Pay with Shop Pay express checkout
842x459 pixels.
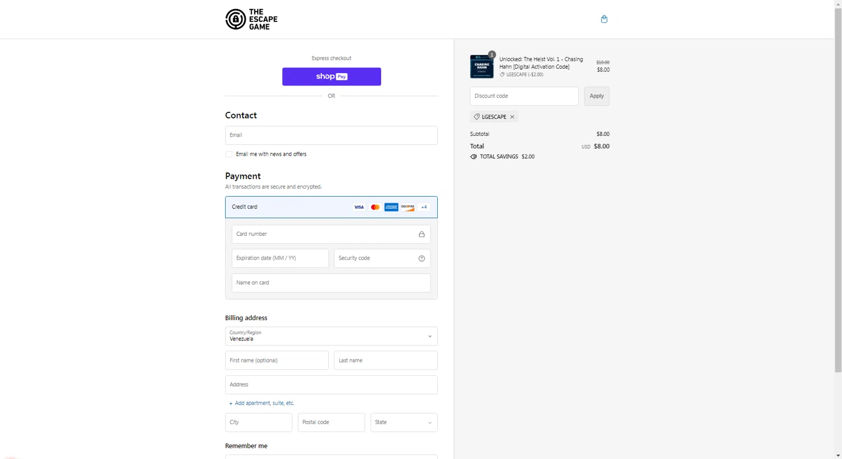coord(331,76)
